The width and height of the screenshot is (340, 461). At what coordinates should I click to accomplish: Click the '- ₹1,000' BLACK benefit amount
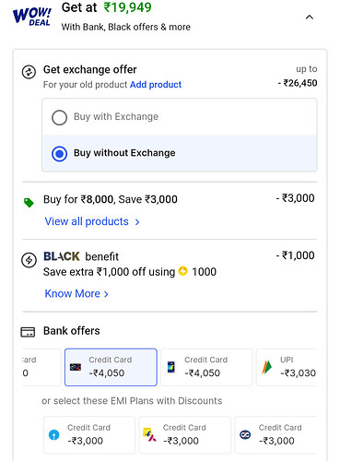point(295,255)
